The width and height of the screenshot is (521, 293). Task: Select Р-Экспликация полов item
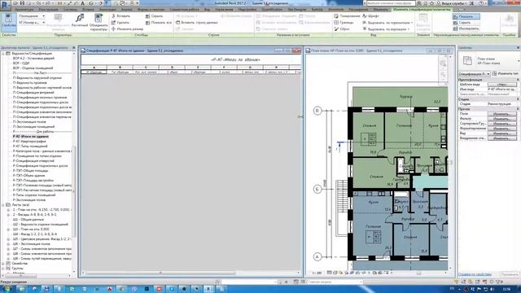click(29, 199)
